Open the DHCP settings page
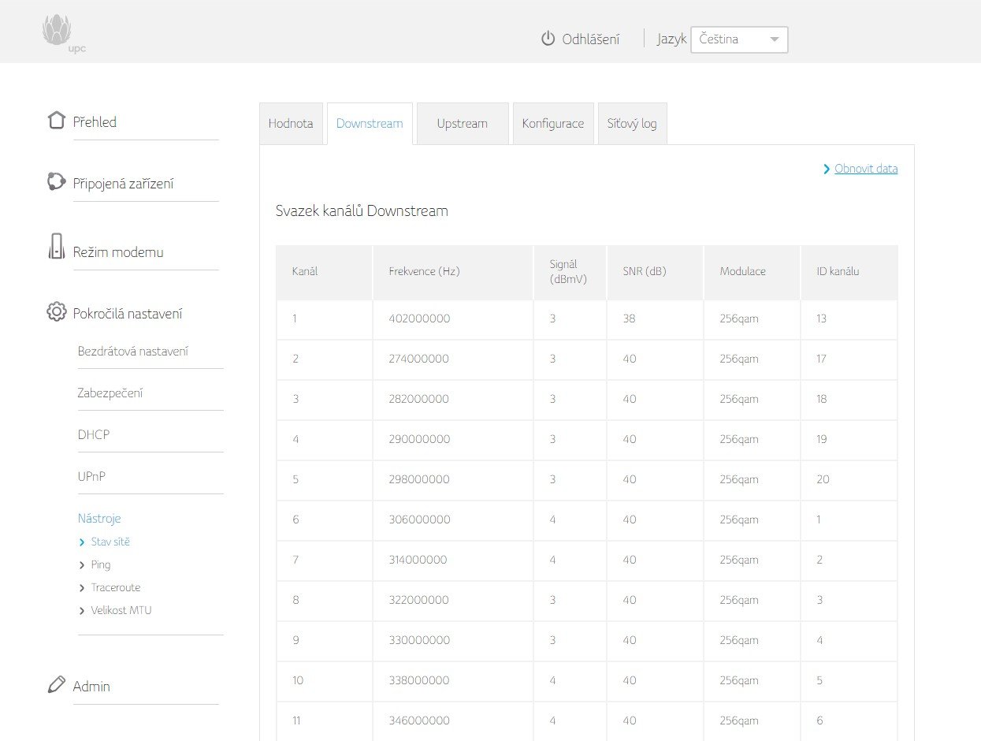Image resolution: width=981 pixels, height=741 pixels. tap(94, 435)
